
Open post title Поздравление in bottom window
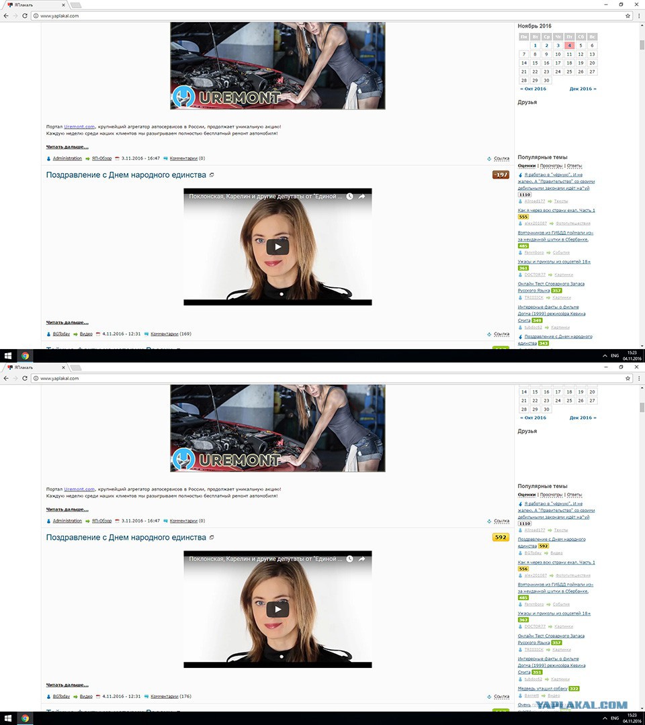[x=126, y=537]
